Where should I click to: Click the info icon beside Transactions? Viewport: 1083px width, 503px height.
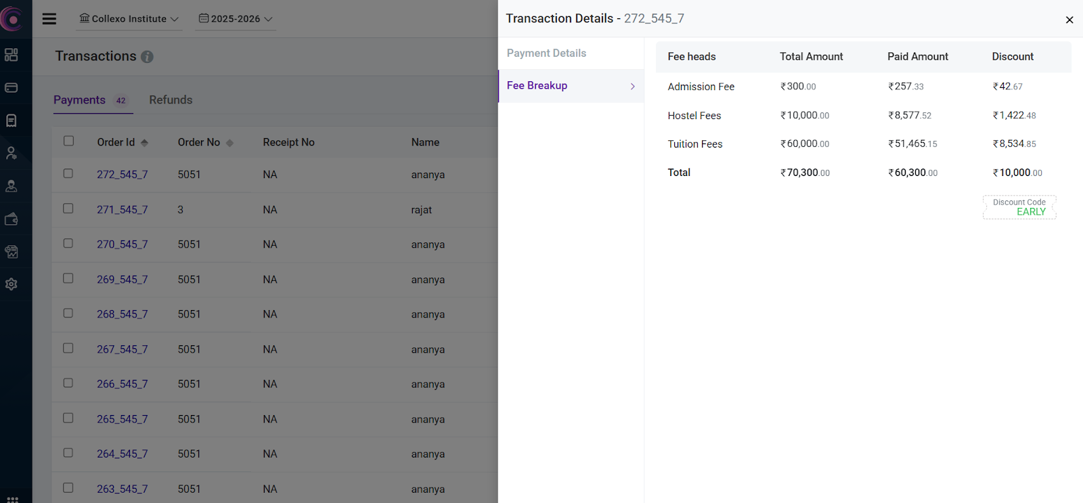[147, 57]
